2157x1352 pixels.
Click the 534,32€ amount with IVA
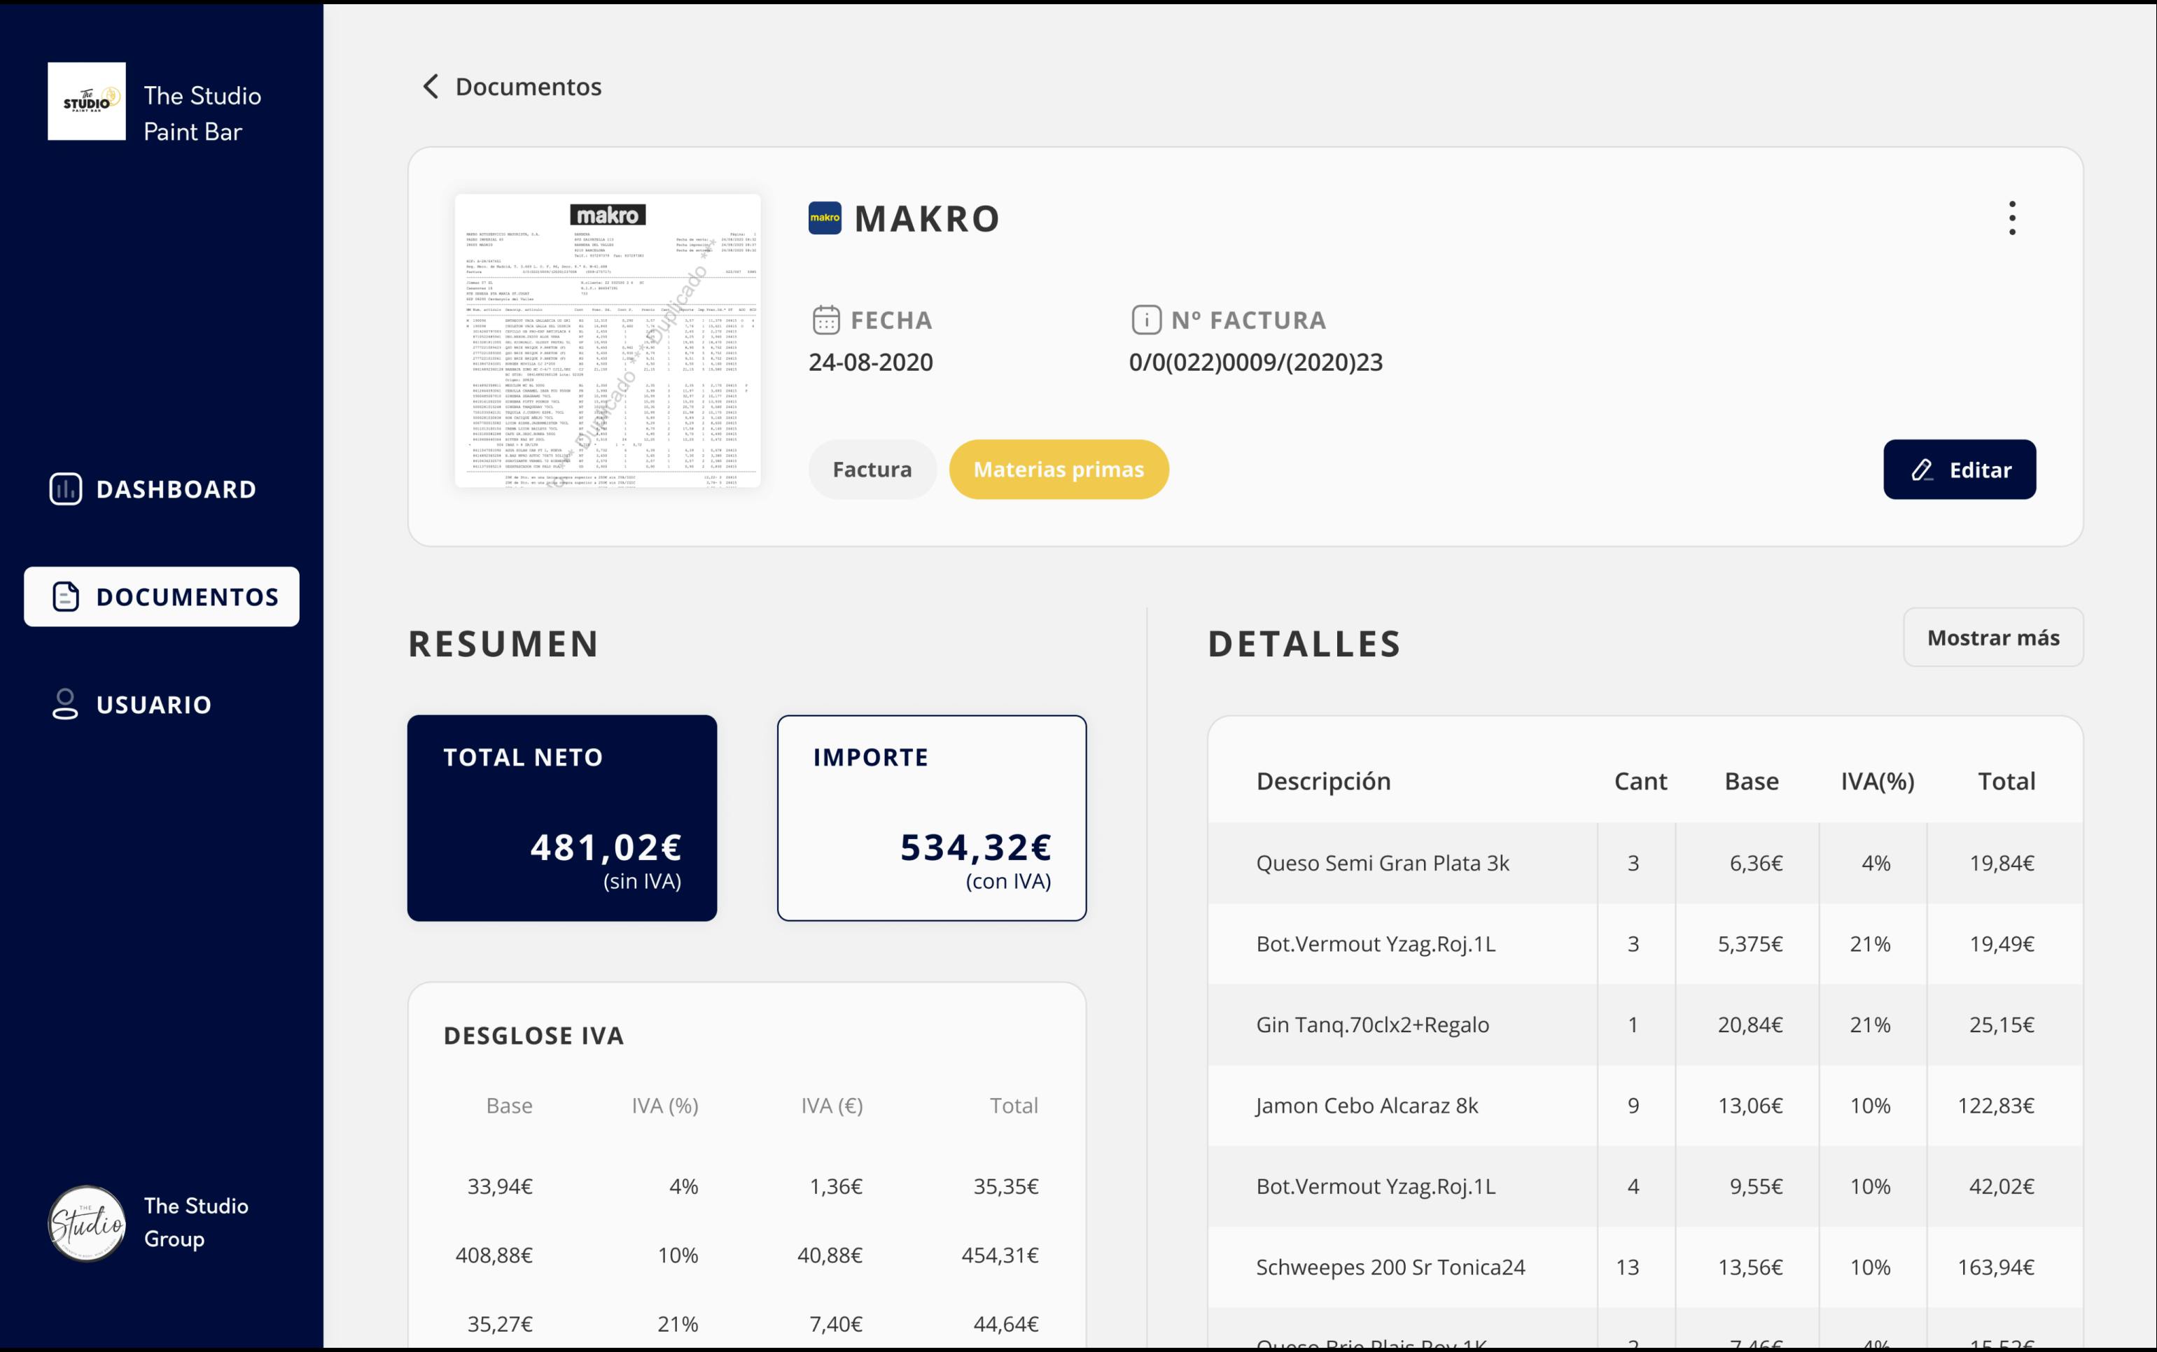(976, 847)
